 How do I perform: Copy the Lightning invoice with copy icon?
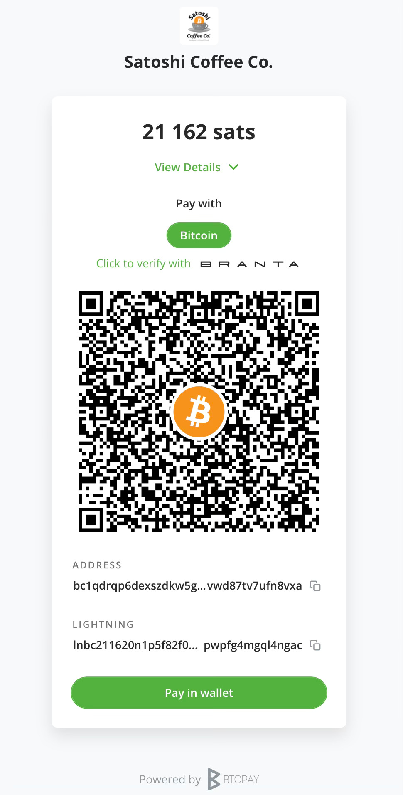click(x=315, y=645)
